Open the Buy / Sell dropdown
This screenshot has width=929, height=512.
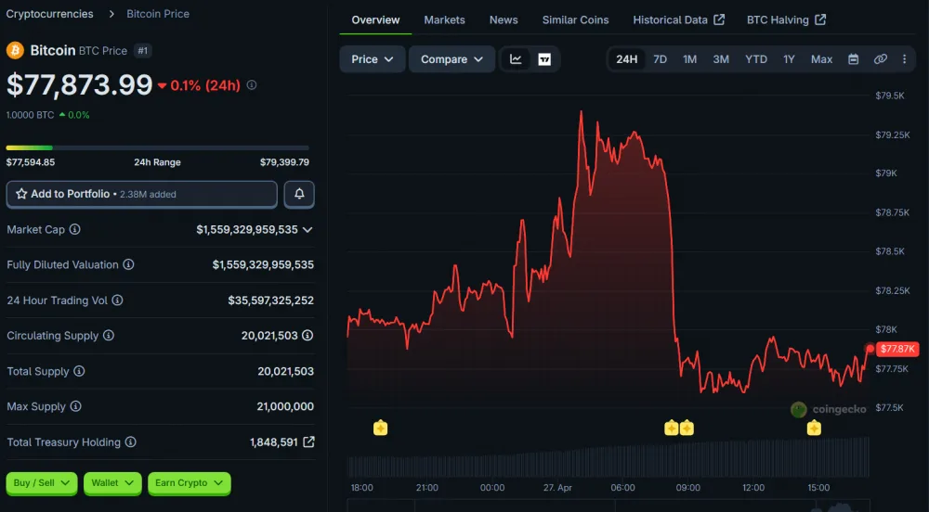tap(42, 483)
